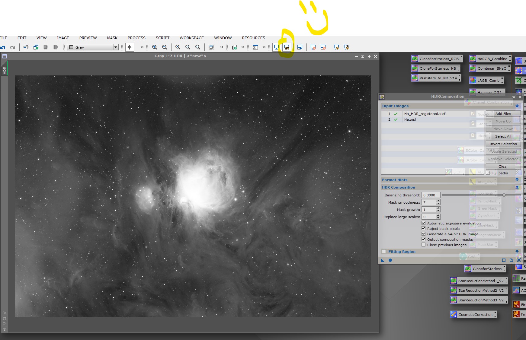
Task: Uncheck Automatic exposure evaluation
Action: point(424,223)
